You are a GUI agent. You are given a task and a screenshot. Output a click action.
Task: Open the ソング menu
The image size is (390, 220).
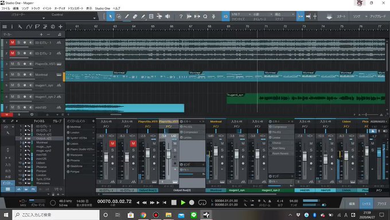[25, 9]
